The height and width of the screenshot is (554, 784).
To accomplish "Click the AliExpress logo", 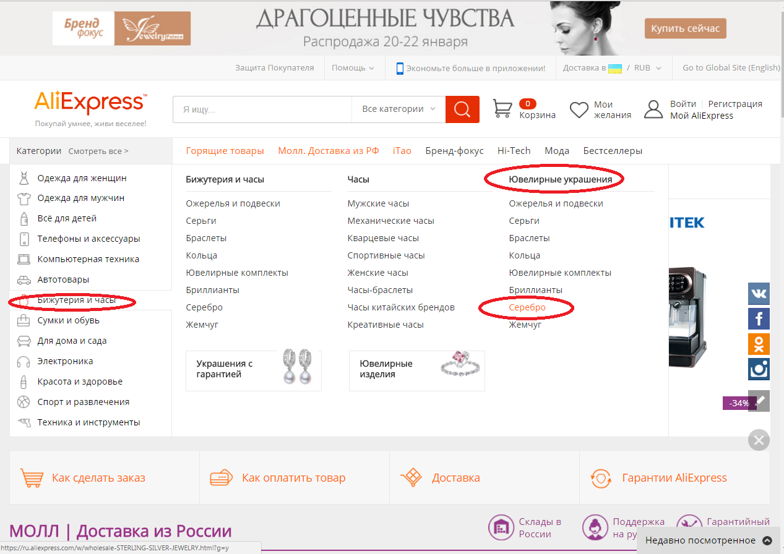I will click(90, 103).
